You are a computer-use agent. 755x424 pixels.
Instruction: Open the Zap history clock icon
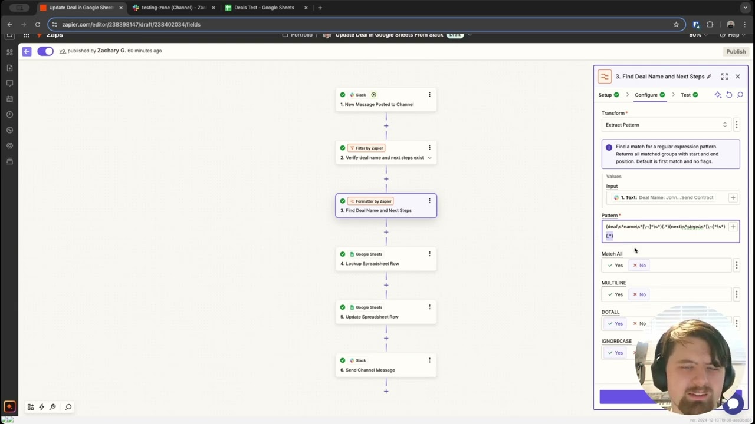tap(9, 114)
